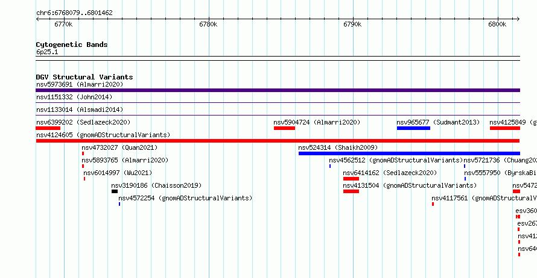Click the 6800k ruler tick label
Screen dimensions: 537x278
click(497, 24)
